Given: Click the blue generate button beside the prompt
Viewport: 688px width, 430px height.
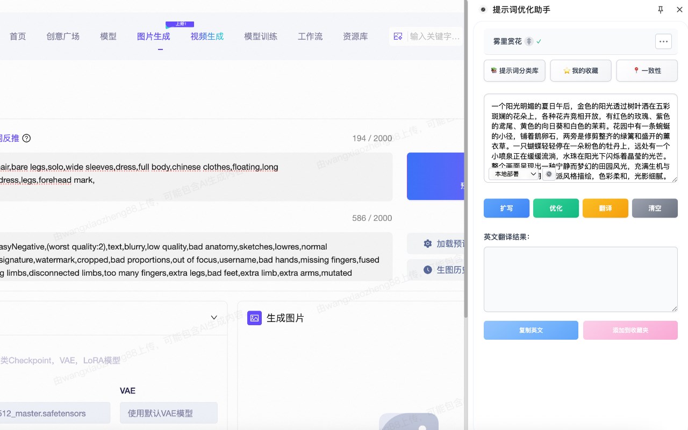Looking at the screenshot, I should [435, 176].
